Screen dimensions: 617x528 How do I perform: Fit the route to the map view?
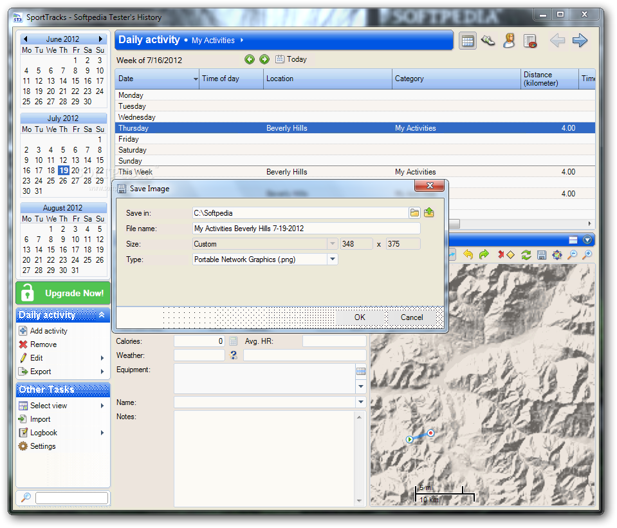pos(557,255)
